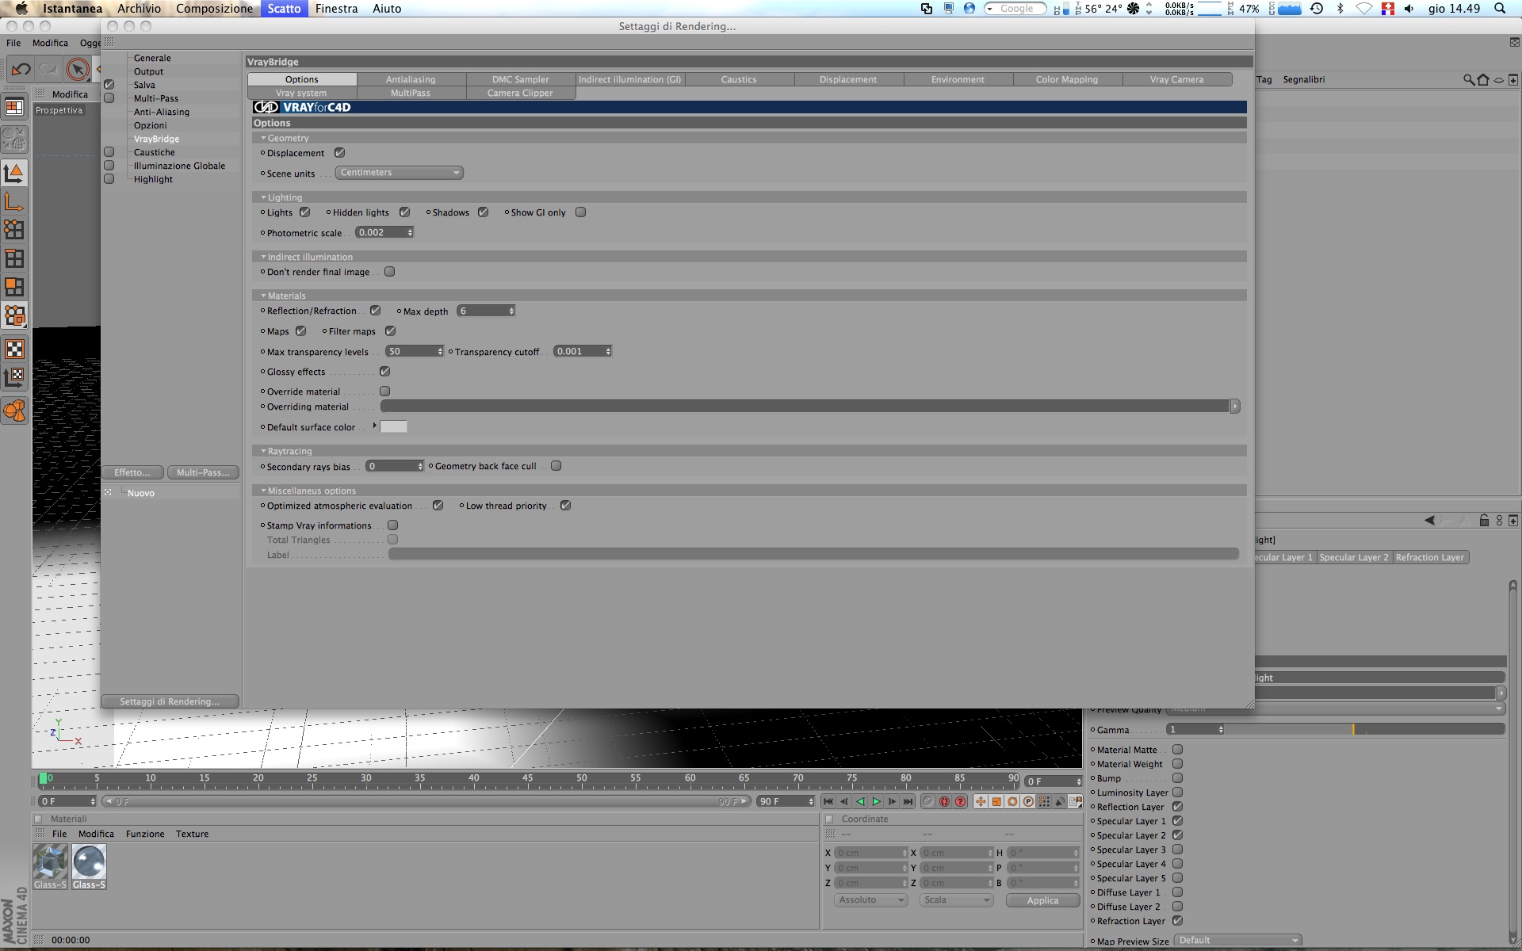The image size is (1522, 951).
Task: Open the Assoluto coordinate dropdown
Action: 870,900
